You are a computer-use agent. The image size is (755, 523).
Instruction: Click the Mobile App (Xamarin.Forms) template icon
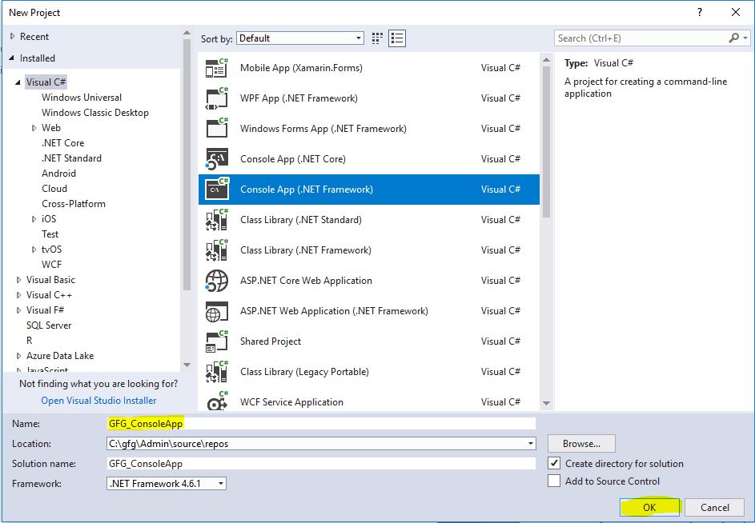pos(217,68)
